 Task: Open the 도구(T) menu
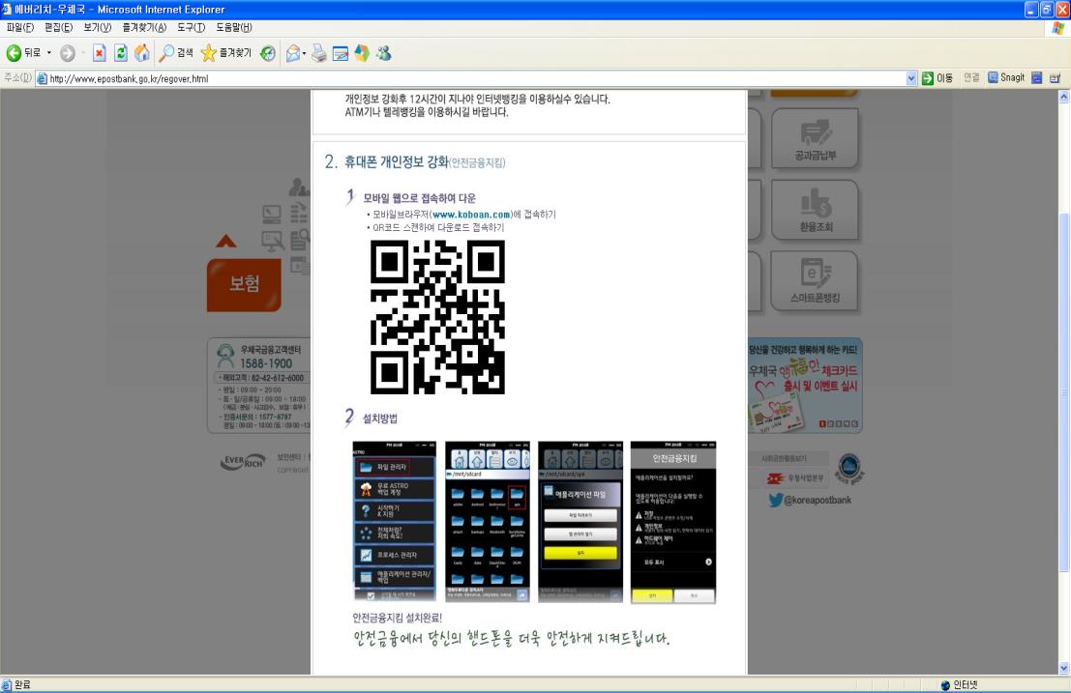(192, 27)
